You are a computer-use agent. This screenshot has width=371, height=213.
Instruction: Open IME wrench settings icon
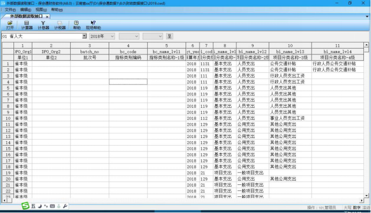coord(65,206)
